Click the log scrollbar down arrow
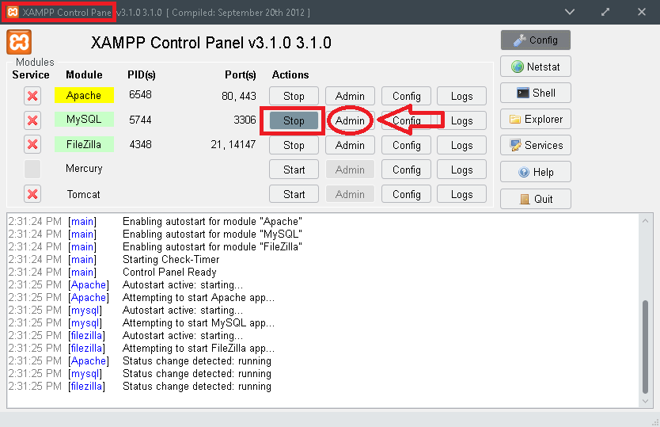Viewport: 660px width, 427px height. click(645, 402)
